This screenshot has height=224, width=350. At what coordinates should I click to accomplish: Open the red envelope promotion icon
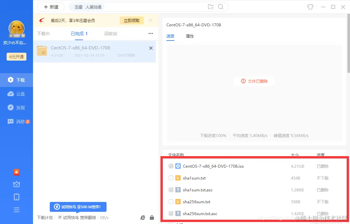coord(17,172)
